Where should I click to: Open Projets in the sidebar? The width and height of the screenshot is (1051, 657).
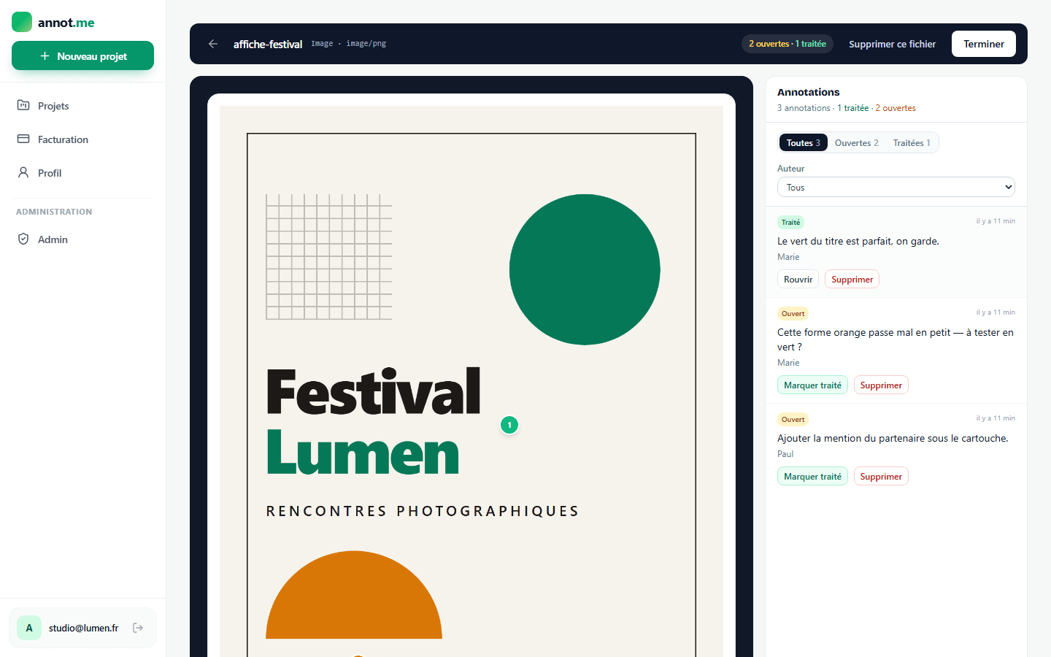[82, 106]
